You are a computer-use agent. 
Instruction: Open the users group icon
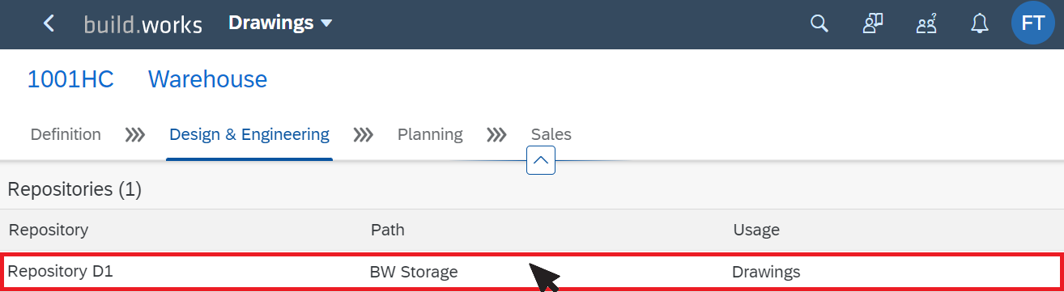tap(926, 24)
